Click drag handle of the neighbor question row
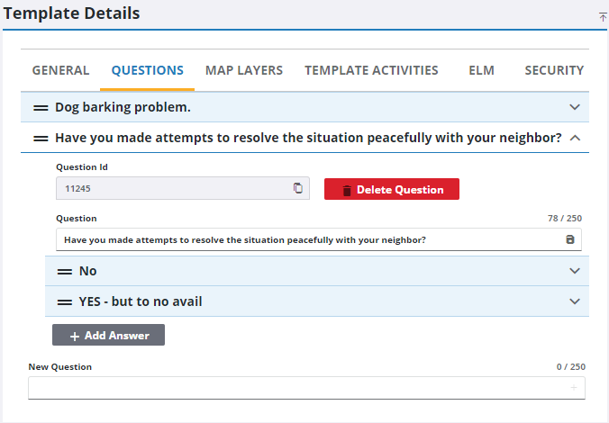609x423 pixels. click(41, 139)
